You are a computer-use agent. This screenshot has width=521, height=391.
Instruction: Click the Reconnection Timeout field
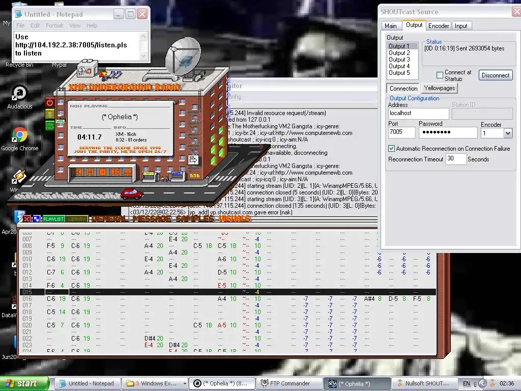(x=455, y=159)
